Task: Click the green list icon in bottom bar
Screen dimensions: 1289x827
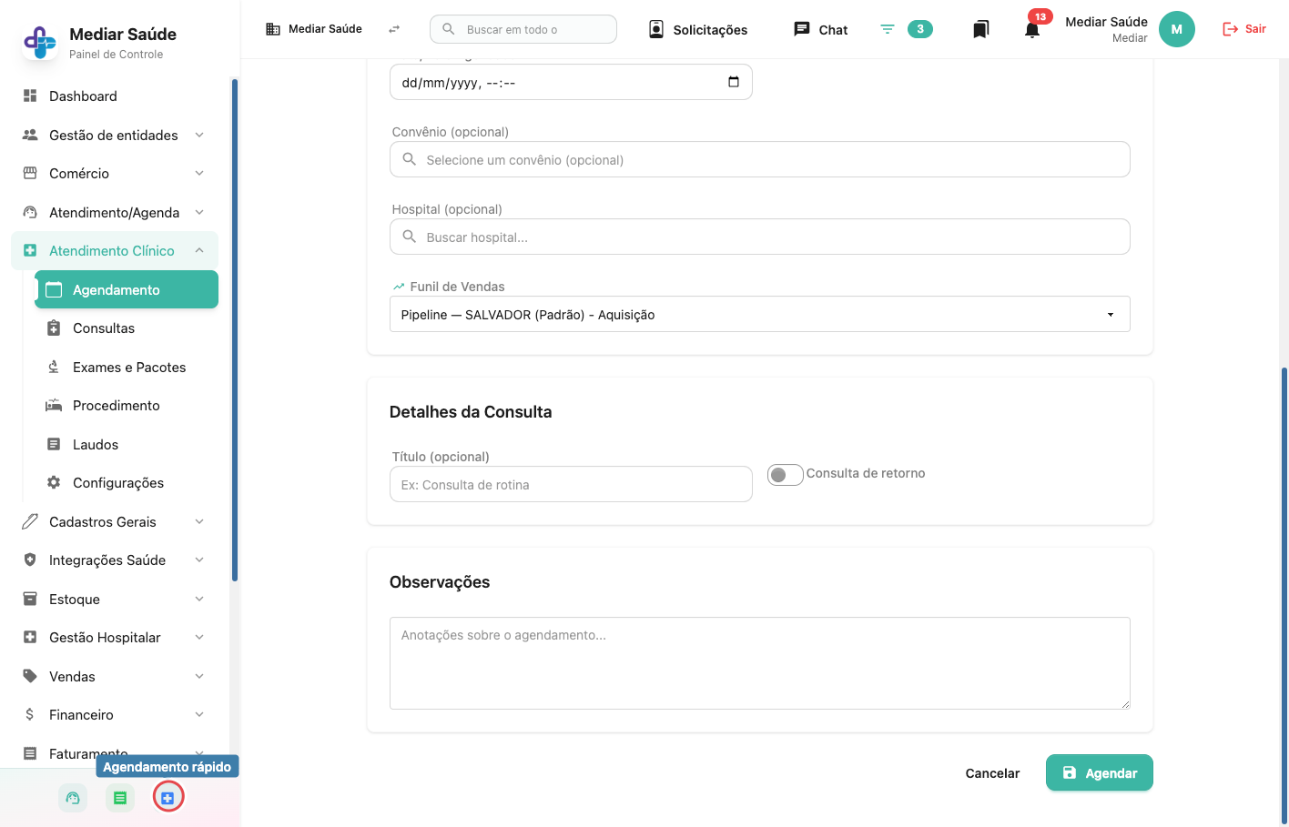Action: click(120, 798)
